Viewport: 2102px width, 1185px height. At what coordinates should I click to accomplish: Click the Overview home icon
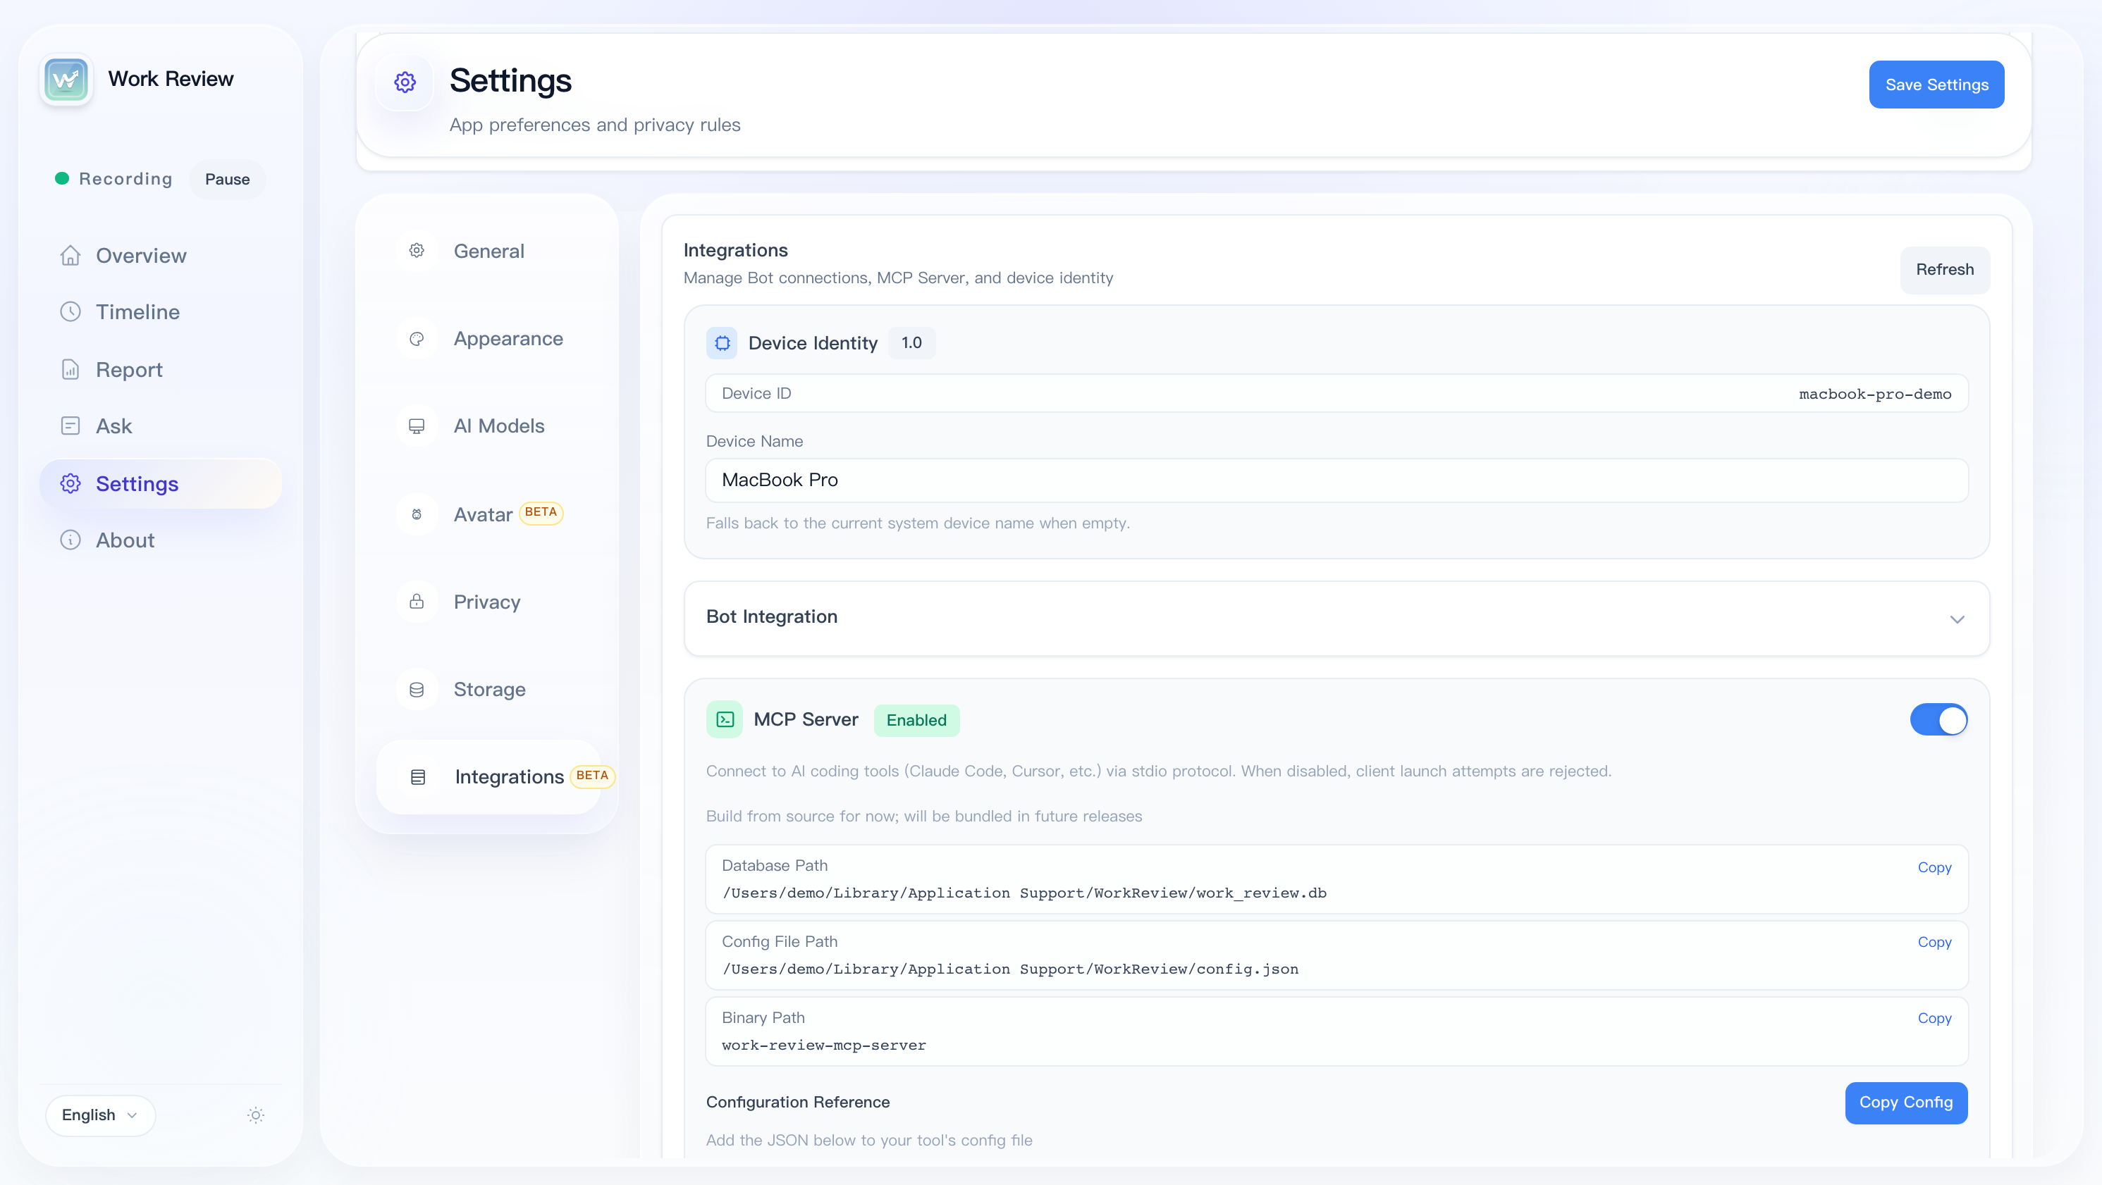coord(70,255)
